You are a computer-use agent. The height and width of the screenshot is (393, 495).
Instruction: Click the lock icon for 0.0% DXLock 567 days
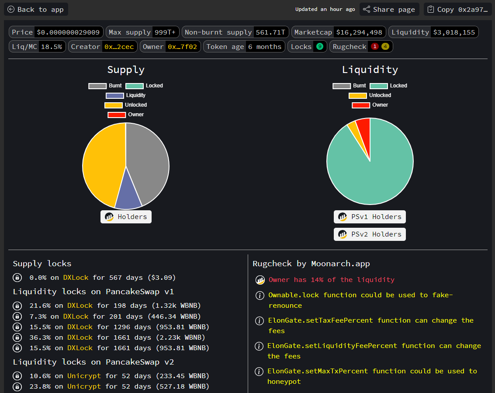click(x=17, y=278)
